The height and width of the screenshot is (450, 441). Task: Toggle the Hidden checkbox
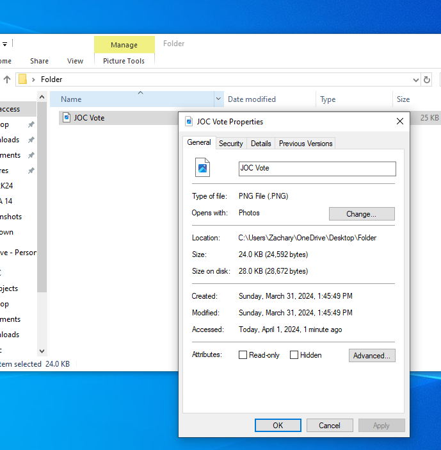point(294,355)
